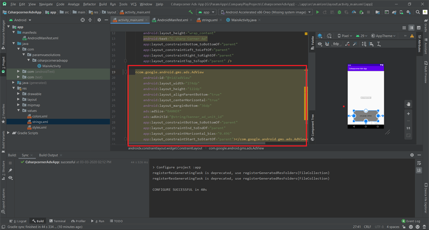Click the Guidelines icon in design toolbar
Image resolution: width=429 pixels, height=230 pixels.
pyautogui.click(x=379, y=44)
